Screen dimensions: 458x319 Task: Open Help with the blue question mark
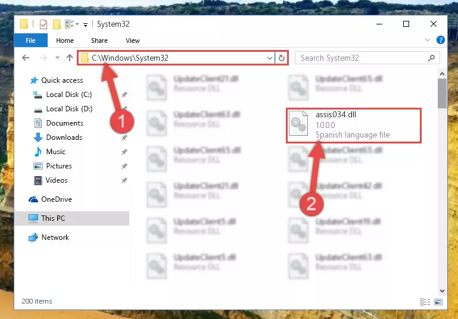pos(441,40)
